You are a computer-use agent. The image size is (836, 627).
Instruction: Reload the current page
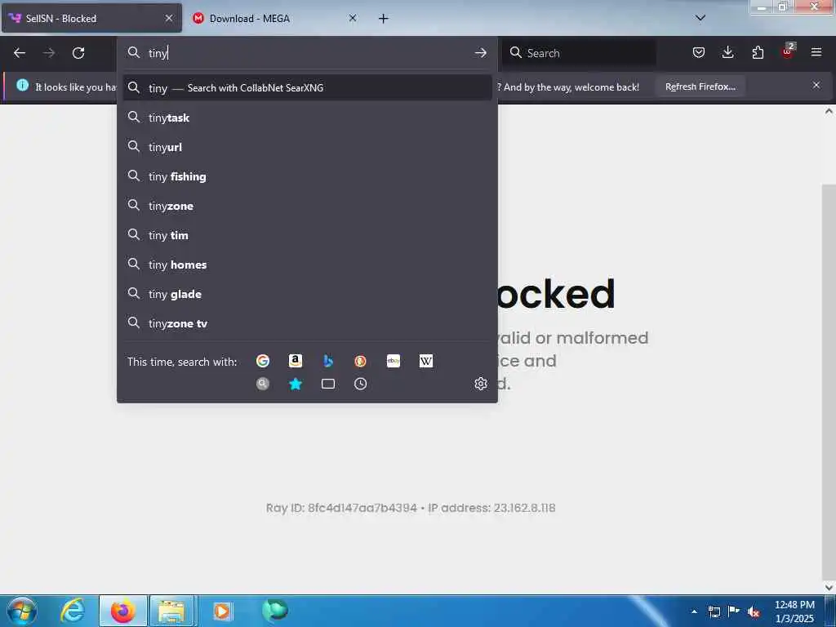point(78,53)
